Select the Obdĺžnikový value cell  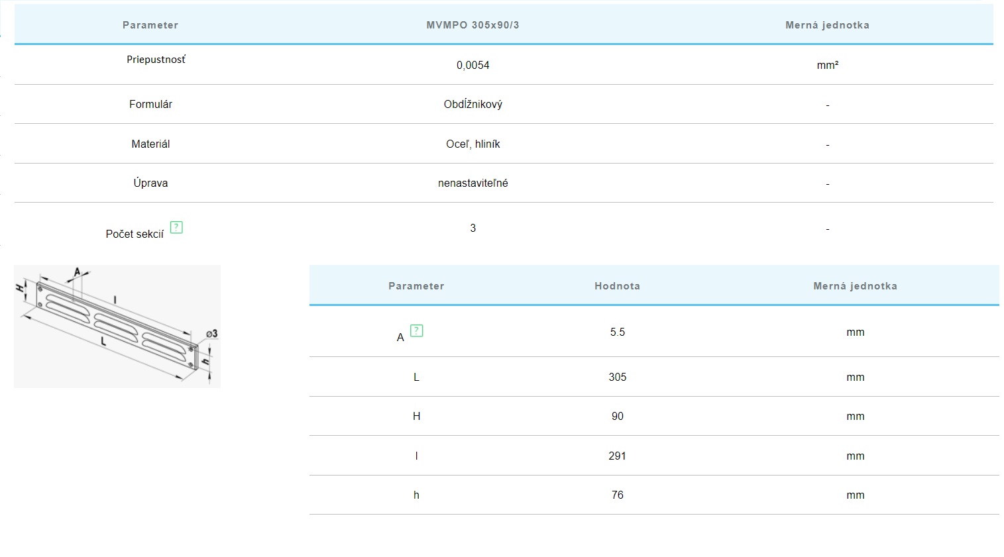tap(473, 104)
